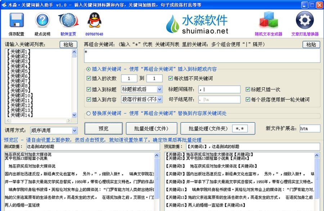Click 批量处理(文件) batch files button
Screen dimensions: 324x211
click(151, 129)
